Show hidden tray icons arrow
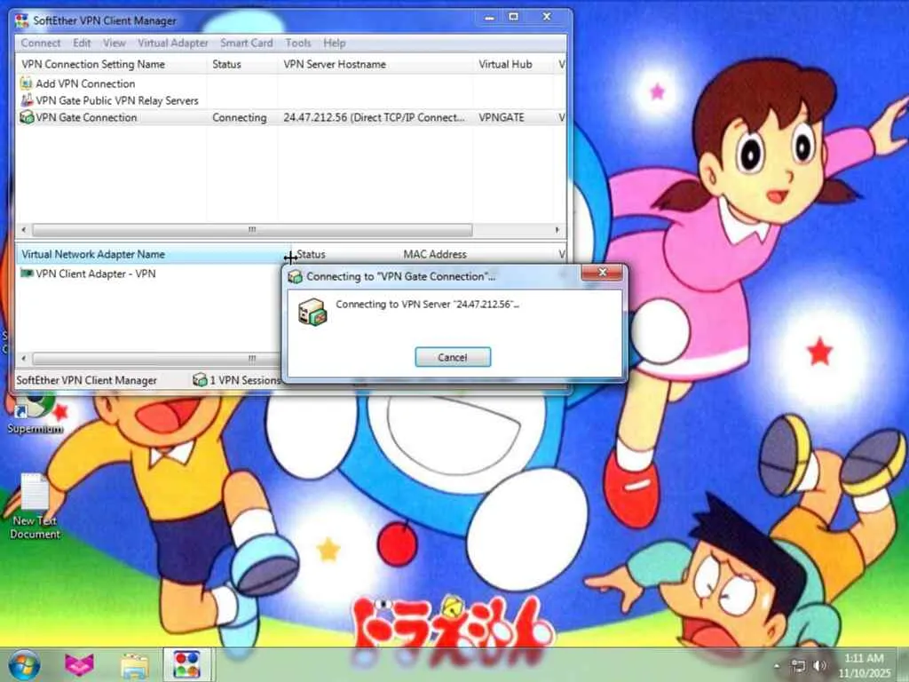 (778, 666)
